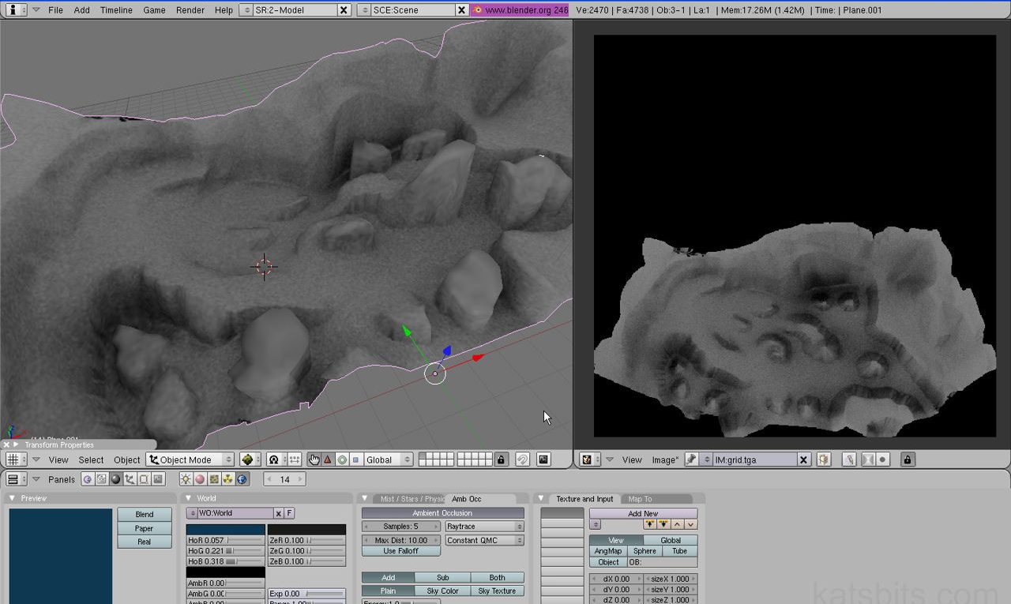Viewport: 1011px width, 604px height.
Task: Select the Lamp buttons sun icon
Action: (x=185, y=479)
